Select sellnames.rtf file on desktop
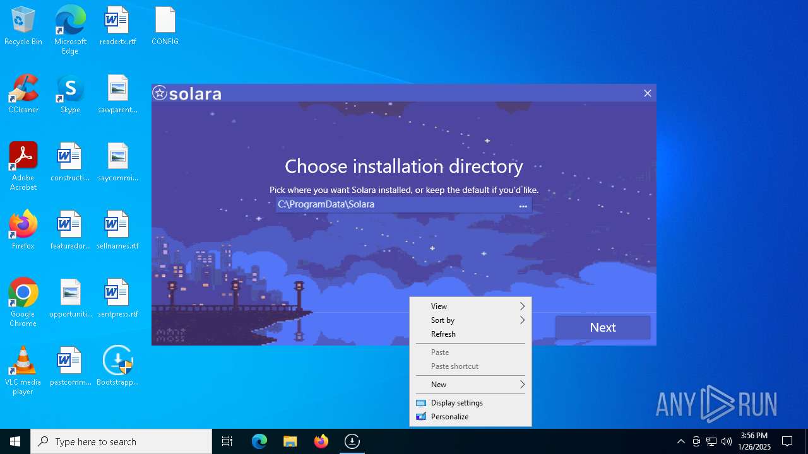The width and height of the screenshot is (808, 454). (x=117, y=231)
